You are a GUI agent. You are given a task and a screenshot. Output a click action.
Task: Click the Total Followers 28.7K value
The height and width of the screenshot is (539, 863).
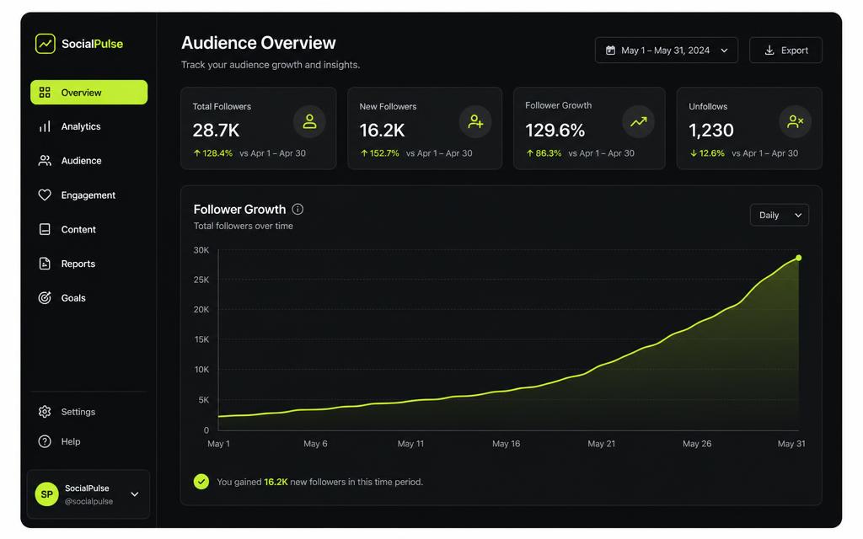point(216,131)
